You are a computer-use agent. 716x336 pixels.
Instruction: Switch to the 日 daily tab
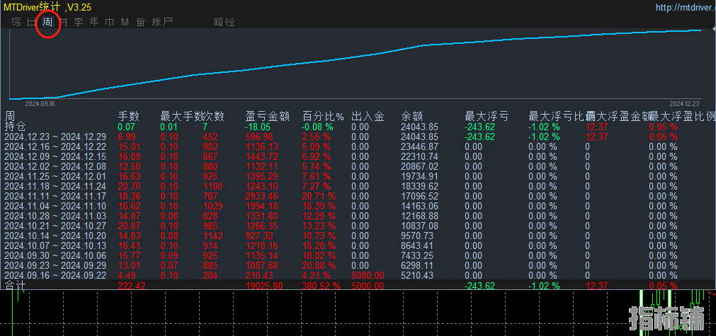point(31,22)
